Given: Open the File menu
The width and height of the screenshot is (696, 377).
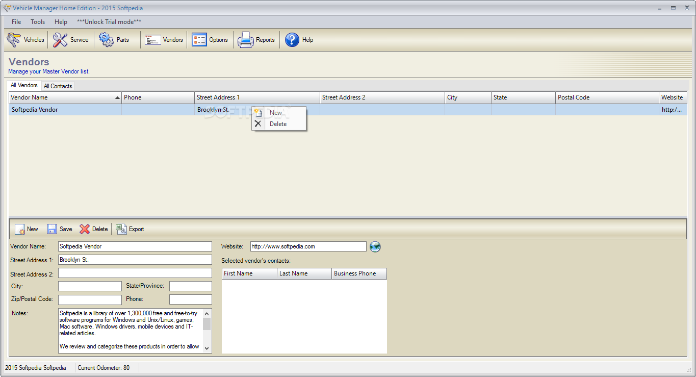Looking at the screenshot, I should [x=16, y=22].
